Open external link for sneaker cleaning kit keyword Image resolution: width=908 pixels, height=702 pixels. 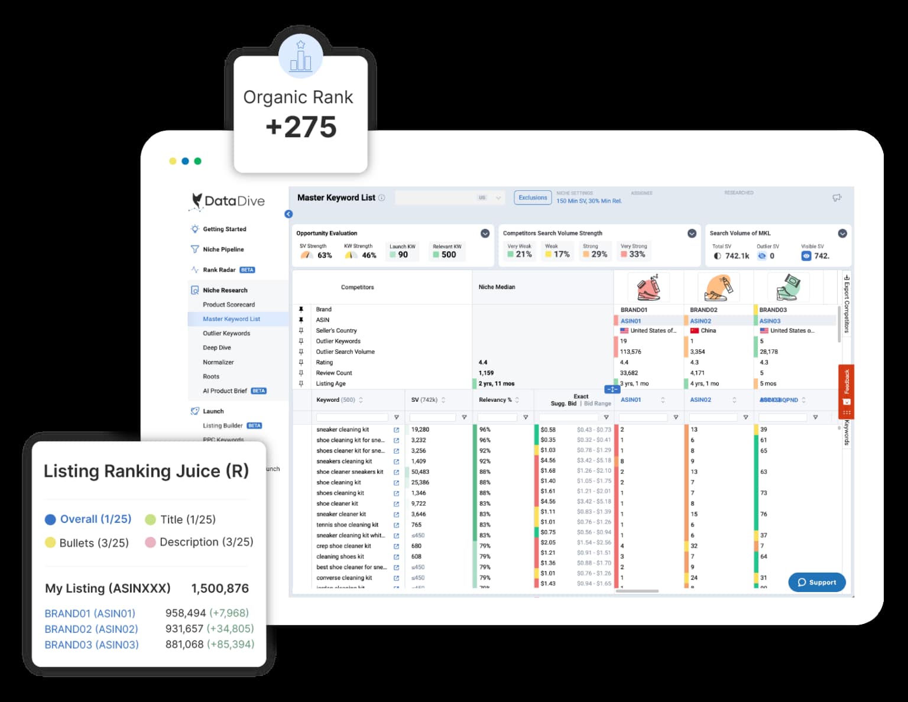point(396,430)
